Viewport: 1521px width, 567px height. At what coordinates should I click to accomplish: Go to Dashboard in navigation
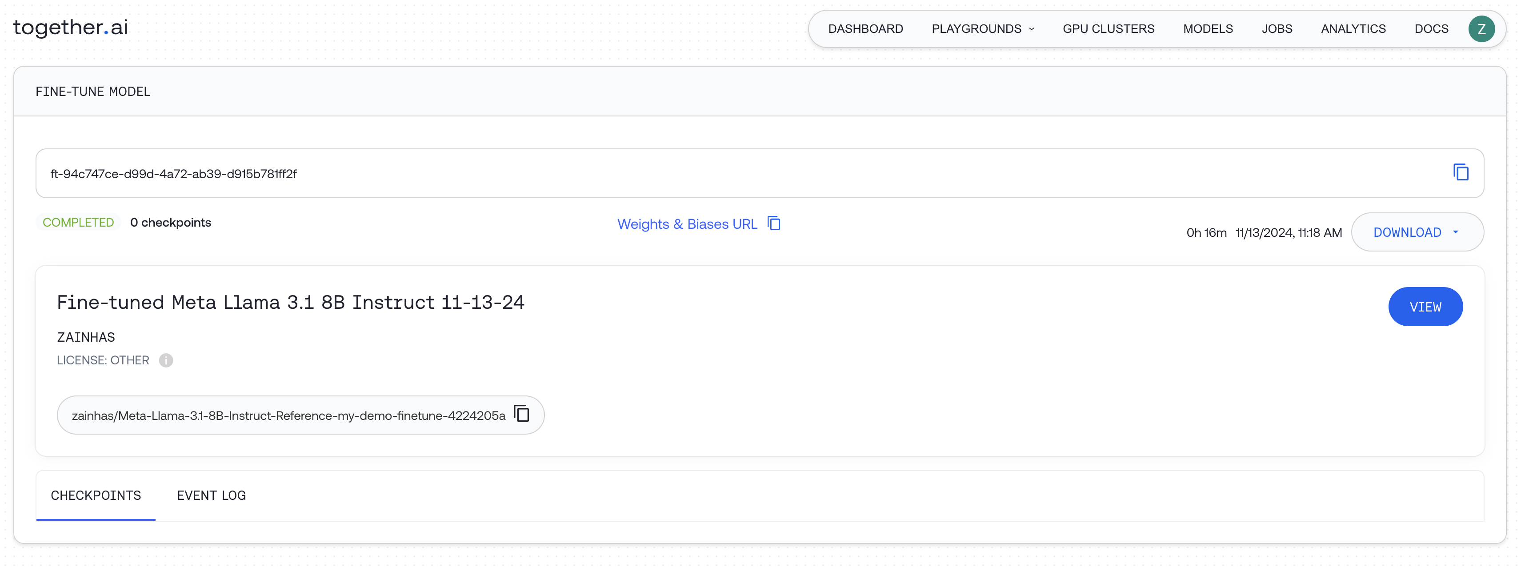coord(865,29)
